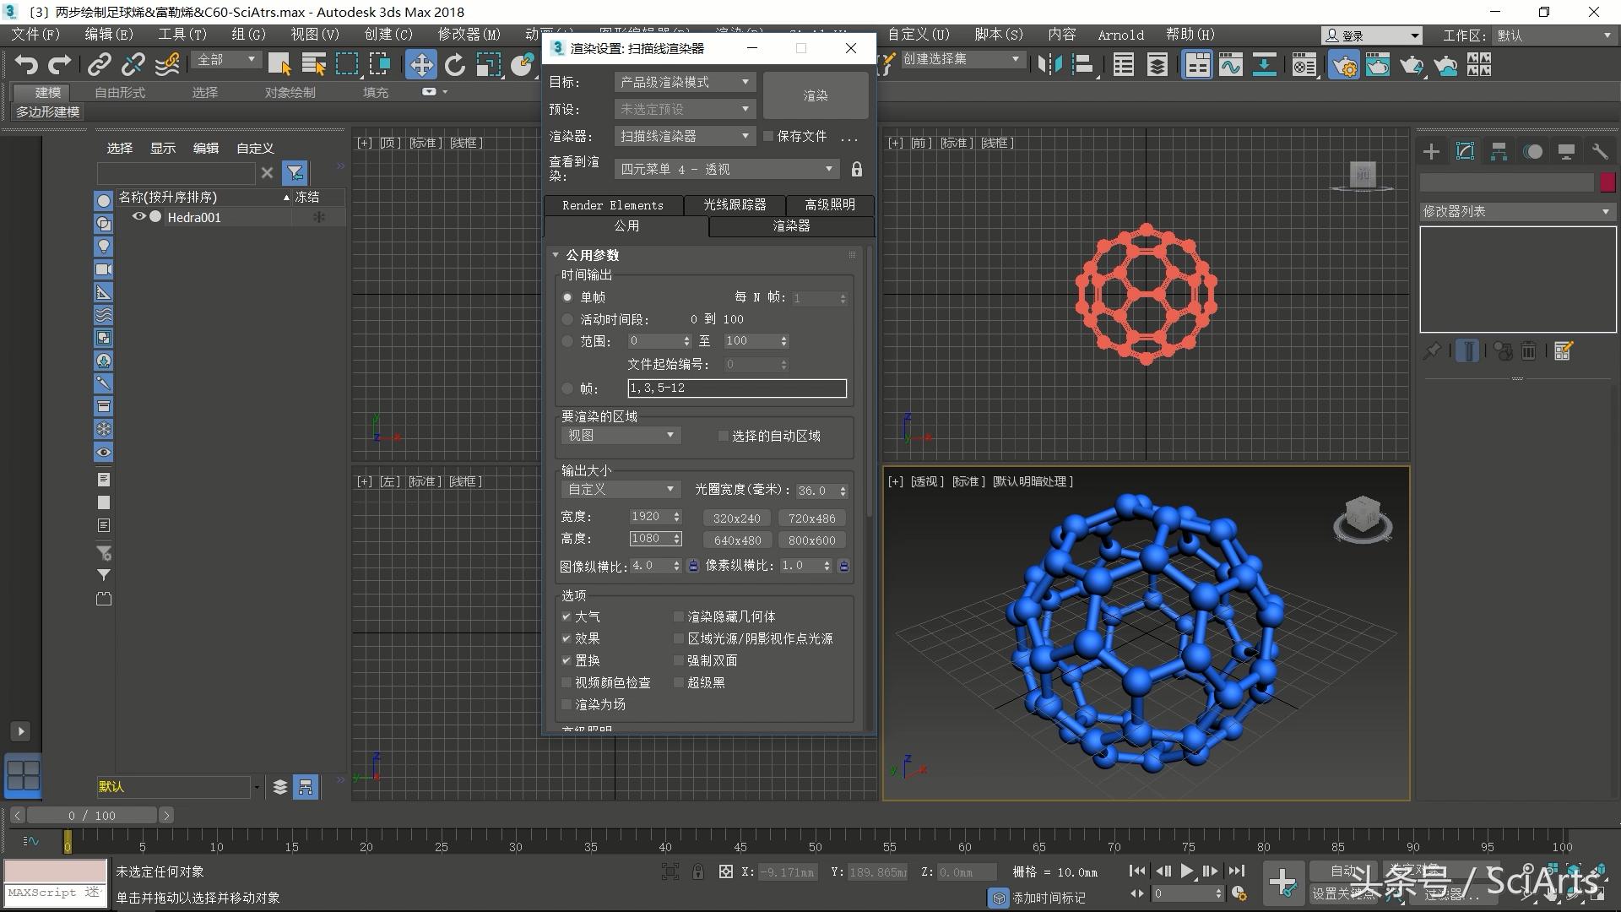This screenshot has height=912, width=1621.
Task: Hide Hedra001 using its eye toggle
Action: tap(139, 217)
